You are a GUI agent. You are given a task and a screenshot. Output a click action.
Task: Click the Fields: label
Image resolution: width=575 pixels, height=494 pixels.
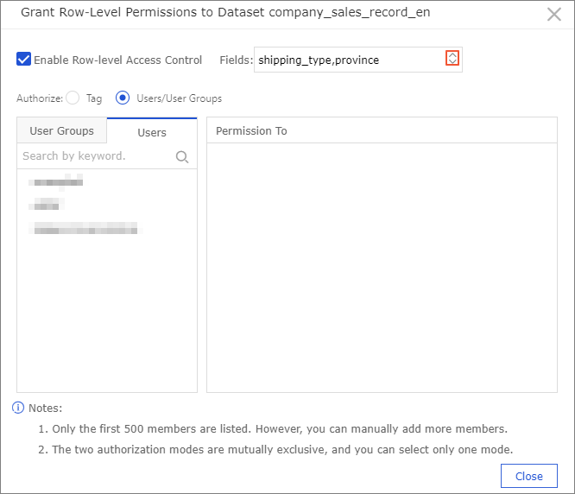(x=237, y=60)
